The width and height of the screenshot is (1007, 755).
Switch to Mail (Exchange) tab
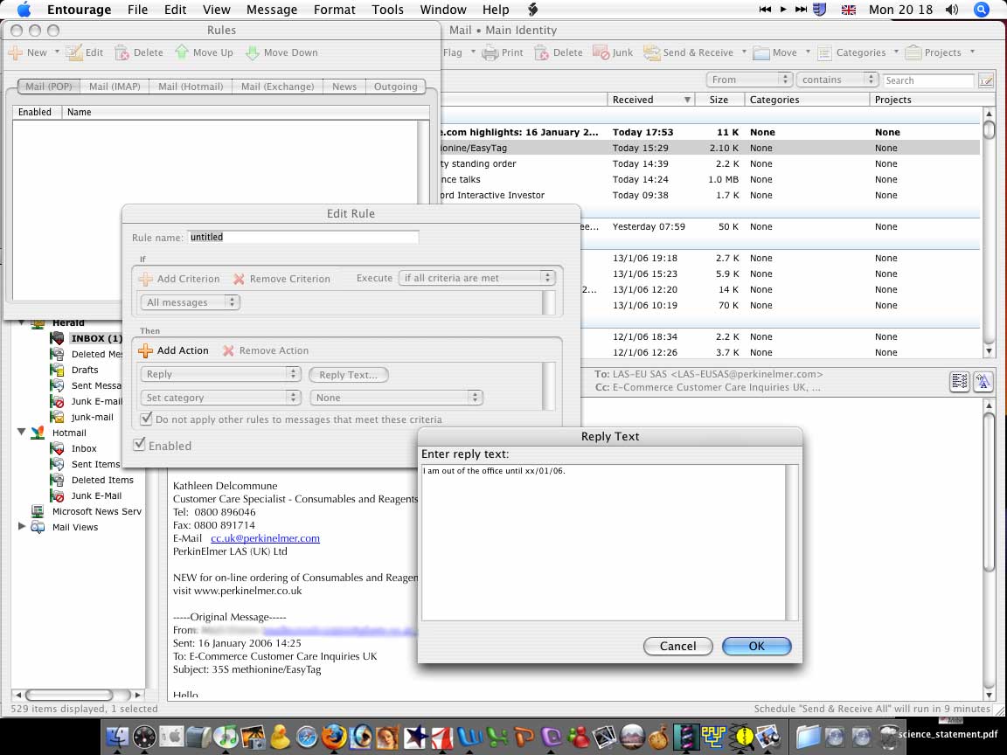coord(277,87)
